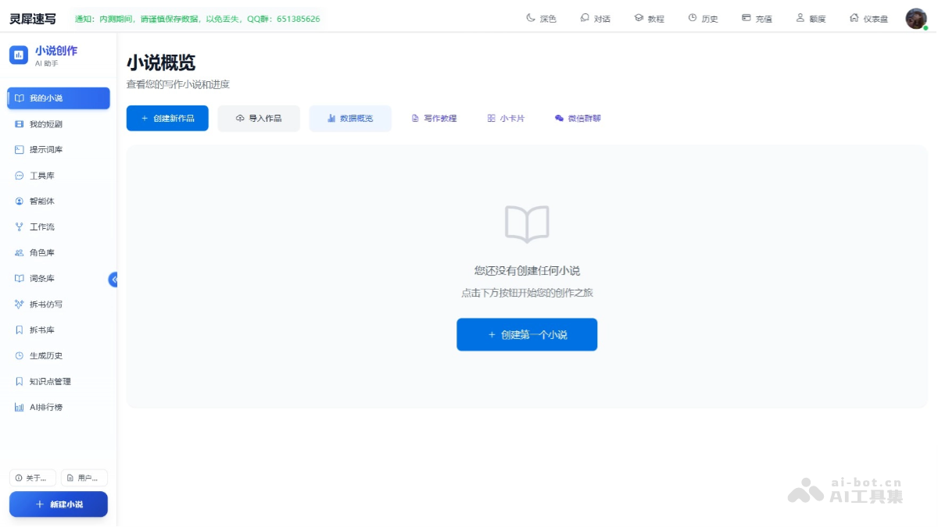Screen dimensions: 938x527
Task: Select the 智能体 agents sidebar icon
Action: point(41,201)
